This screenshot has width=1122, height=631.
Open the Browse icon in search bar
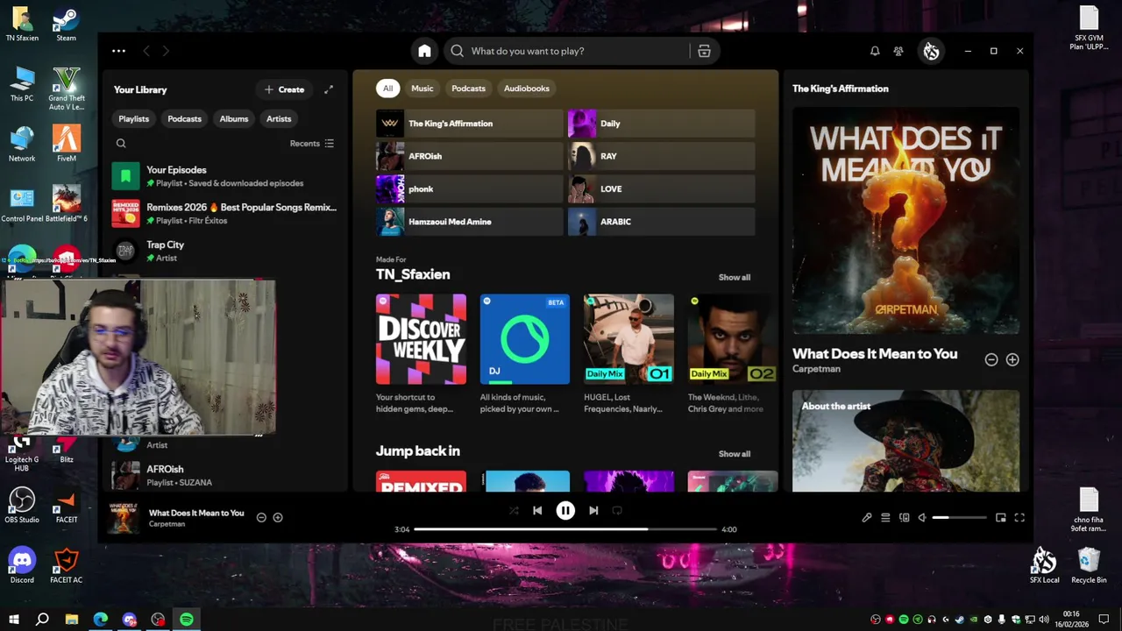(x=704, y=51)
